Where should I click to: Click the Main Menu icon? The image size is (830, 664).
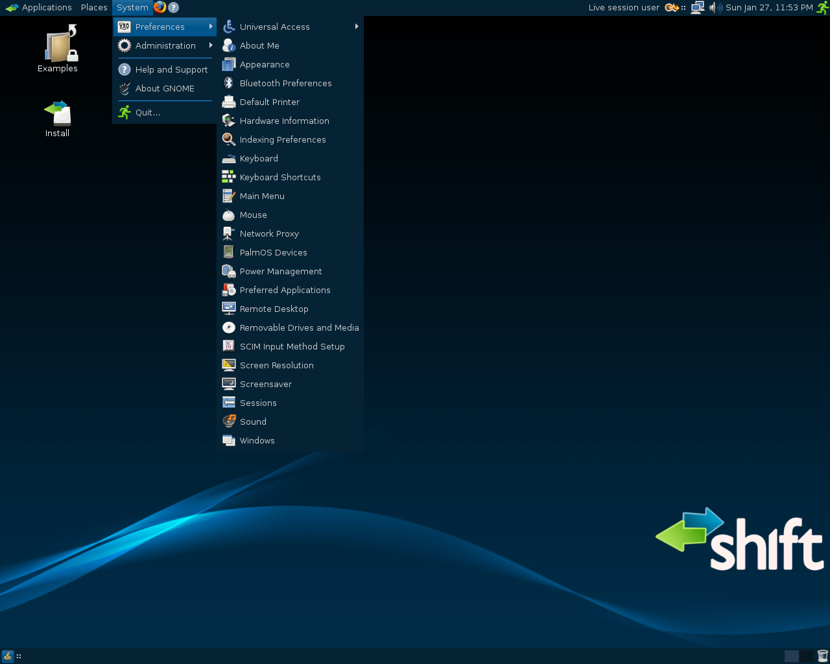coord(229,196)
